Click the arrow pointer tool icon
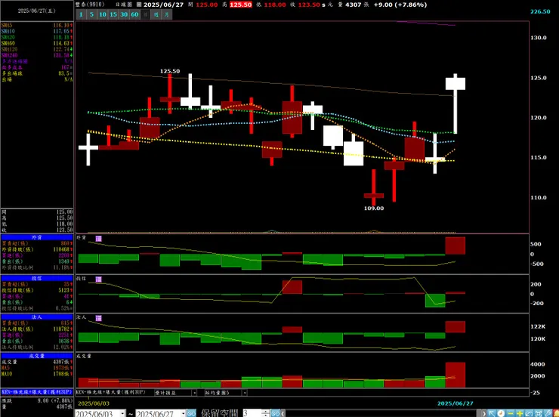This screenshot has height=417, width=559. pos(492,413)
